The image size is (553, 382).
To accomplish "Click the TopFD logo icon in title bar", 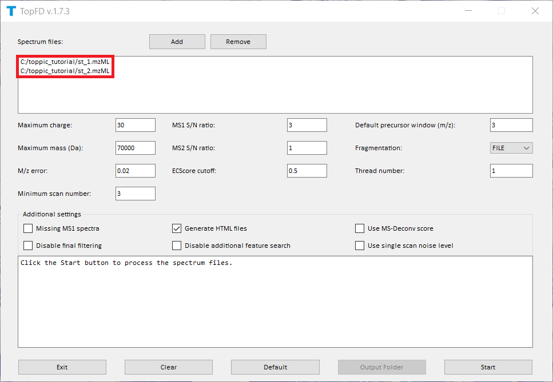I will [11, 11].
